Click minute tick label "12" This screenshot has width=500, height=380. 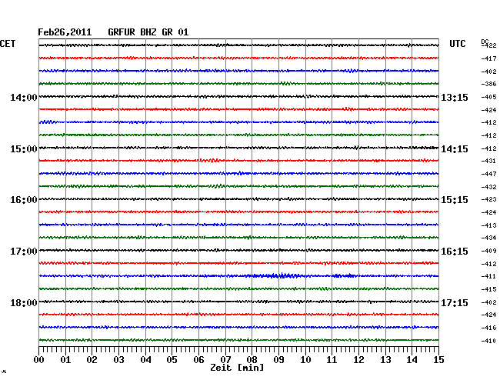(x=358, y=360)
